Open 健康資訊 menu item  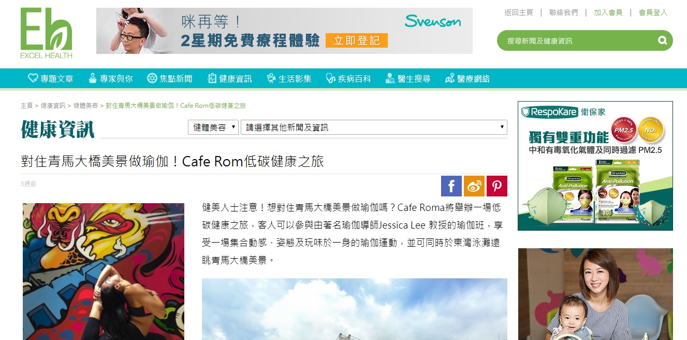click(x=229, y=79)
